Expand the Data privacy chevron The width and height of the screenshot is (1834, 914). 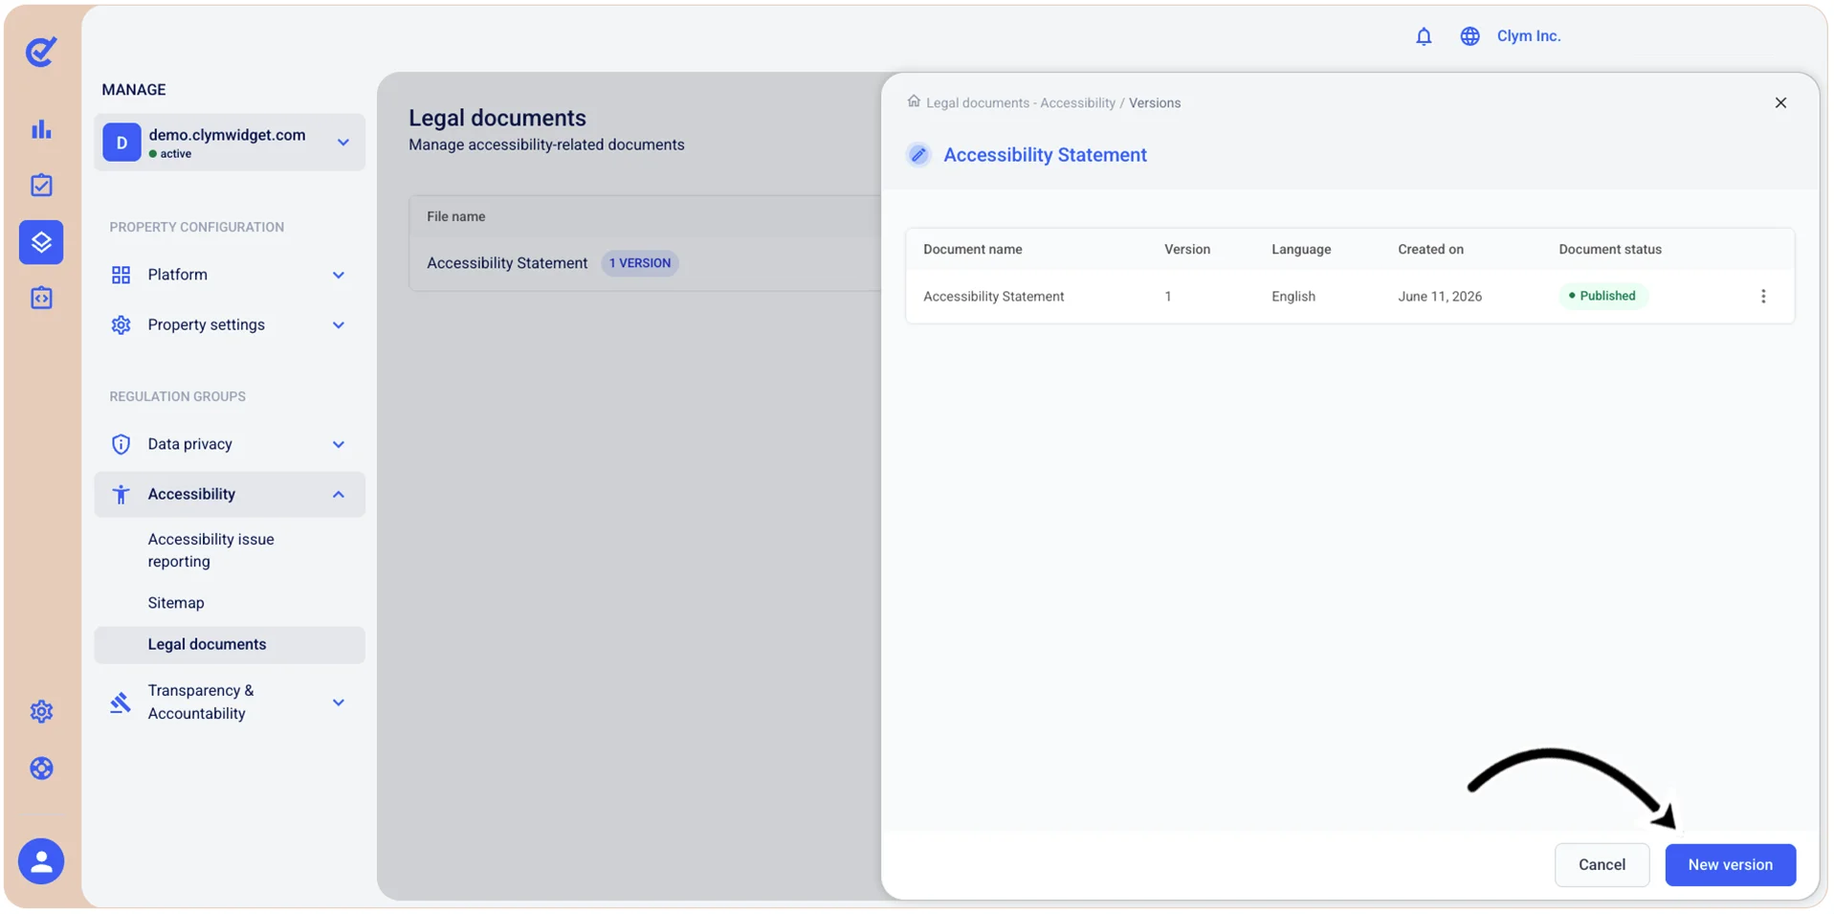pos(339,445)
